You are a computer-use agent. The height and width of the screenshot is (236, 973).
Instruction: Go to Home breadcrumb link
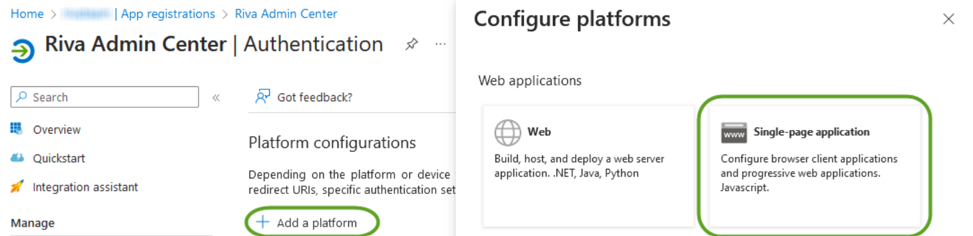point(27,14)
